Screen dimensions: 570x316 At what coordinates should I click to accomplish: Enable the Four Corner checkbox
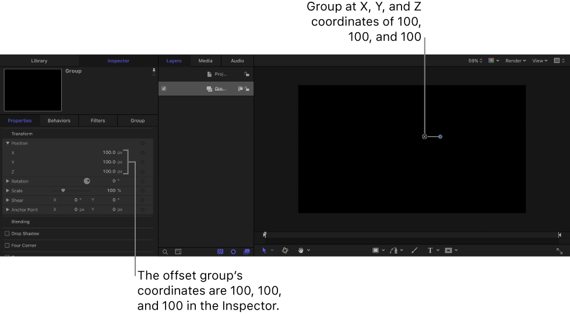7,245
